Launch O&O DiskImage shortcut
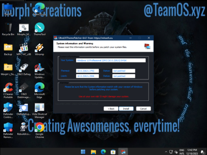 coord(24,91)
